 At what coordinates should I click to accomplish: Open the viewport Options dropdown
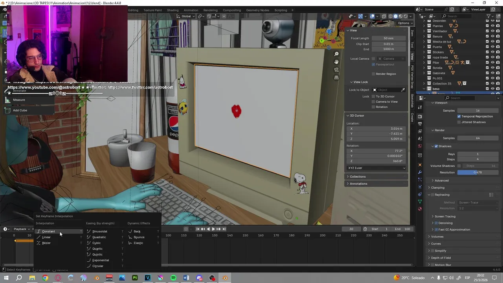(405, 23)
